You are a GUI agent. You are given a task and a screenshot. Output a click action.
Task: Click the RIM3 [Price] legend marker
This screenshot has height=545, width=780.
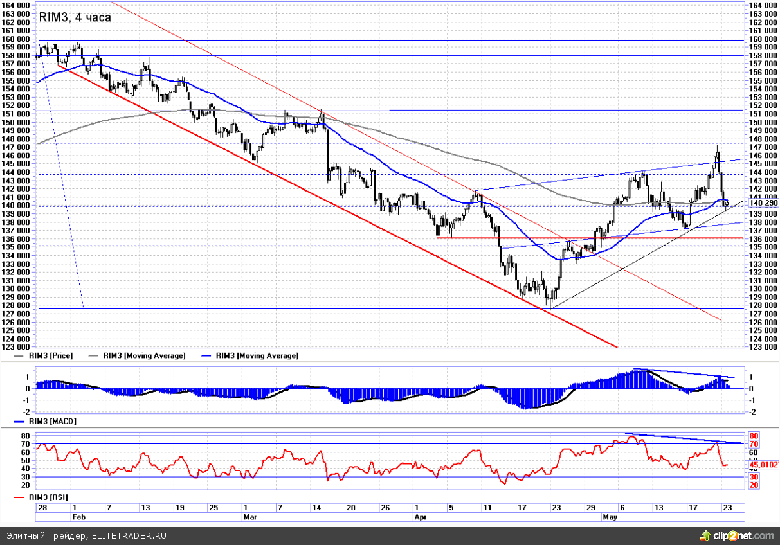tap(19, 355)
